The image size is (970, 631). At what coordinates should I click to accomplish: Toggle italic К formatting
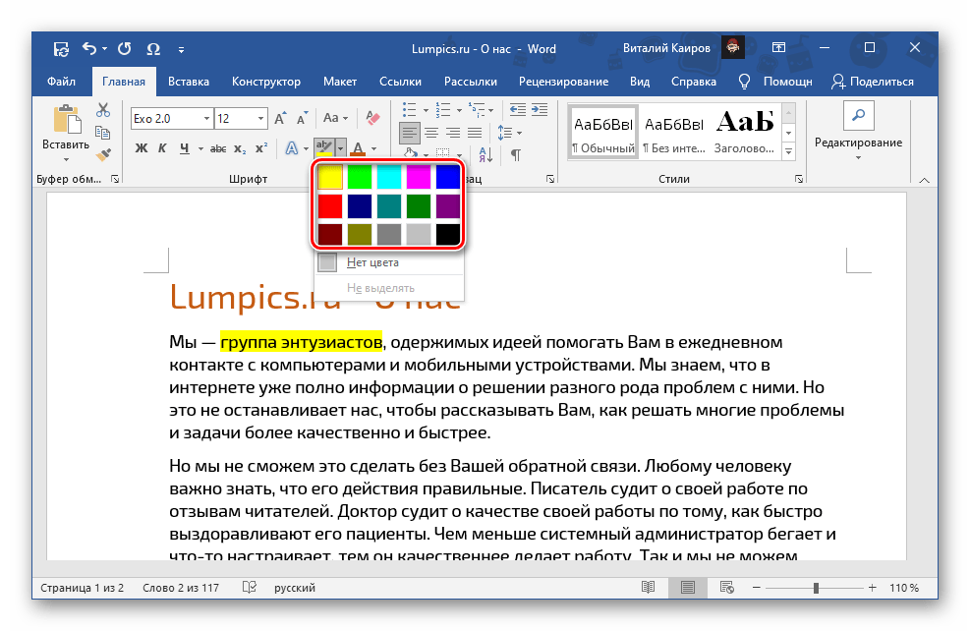(162, 148)
